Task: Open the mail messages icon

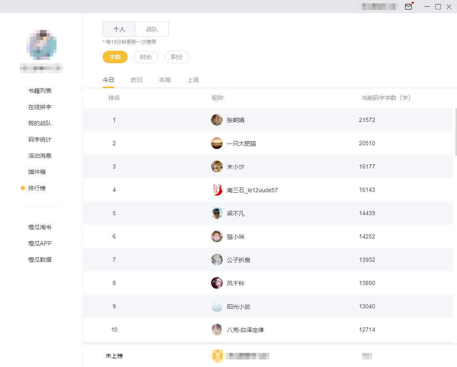Action: pos(408,7)
